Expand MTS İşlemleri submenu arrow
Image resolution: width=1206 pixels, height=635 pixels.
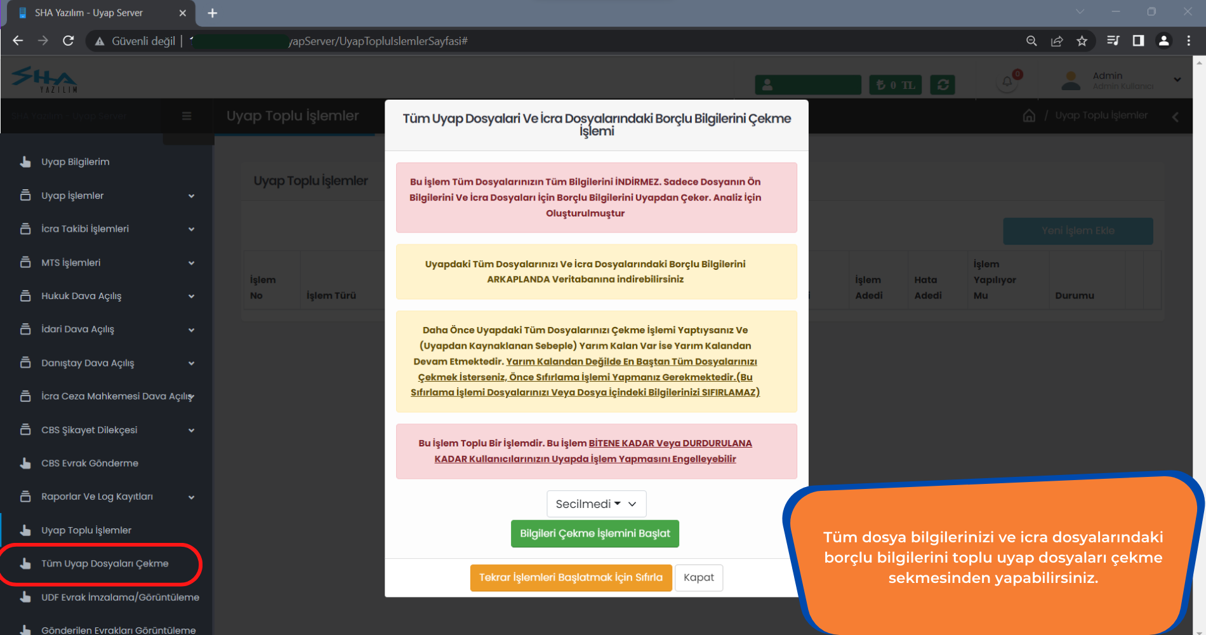pyautogui.click(x=191, y=263)
